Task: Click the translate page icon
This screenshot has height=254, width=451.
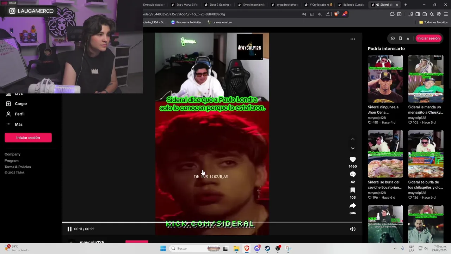Action: pos(320,14)
